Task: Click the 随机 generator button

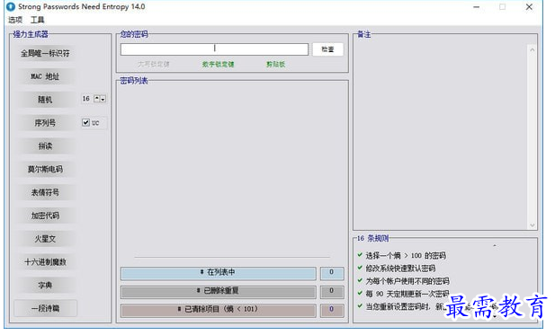Action: 45,100
